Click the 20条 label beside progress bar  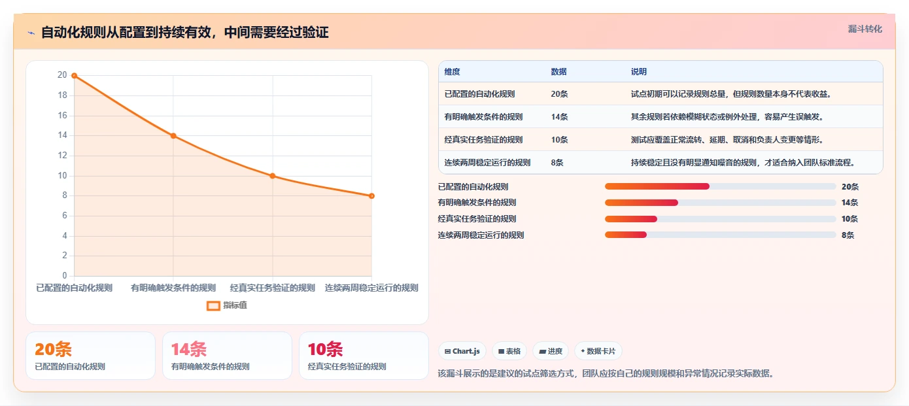(850, 186)
